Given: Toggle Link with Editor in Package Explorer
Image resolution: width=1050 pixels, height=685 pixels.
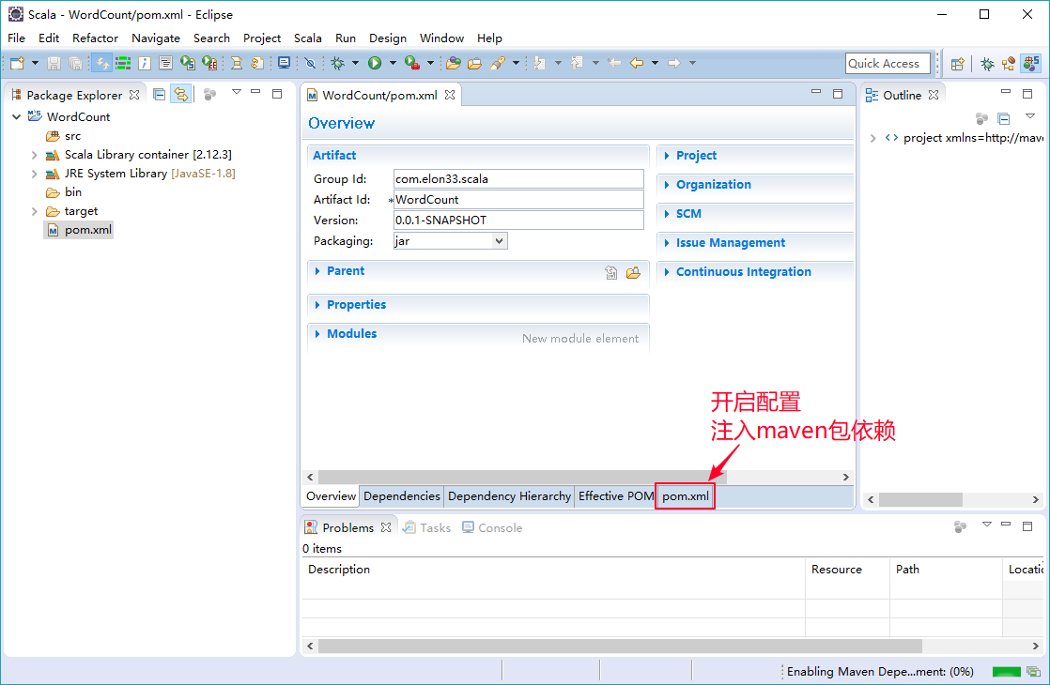Looking at the screenshot, I should click(x=181, y=95).
